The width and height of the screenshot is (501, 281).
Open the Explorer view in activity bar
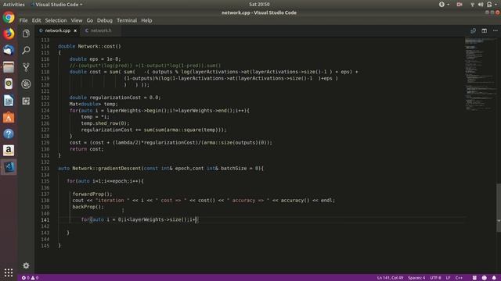[26, 34]
